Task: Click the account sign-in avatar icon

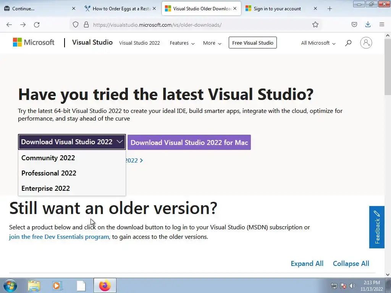Action: (366, 43)
